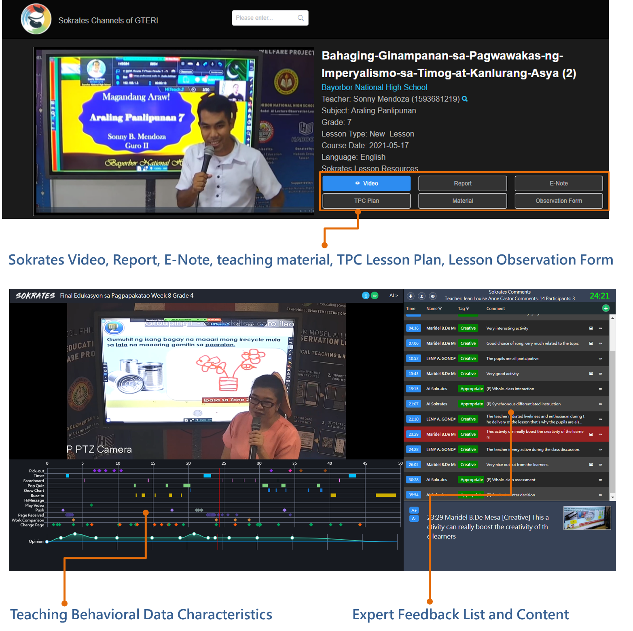This screenshot has height=631, width=633.
Task: Jump to the 07:06 timestamp
Action: point(413,343)
